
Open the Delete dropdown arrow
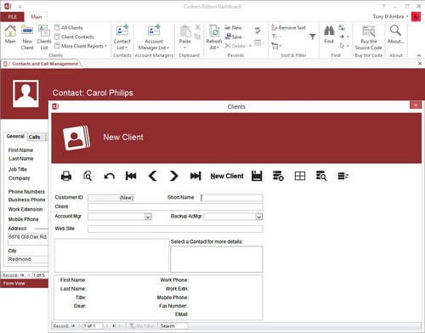tap(250, 46)
